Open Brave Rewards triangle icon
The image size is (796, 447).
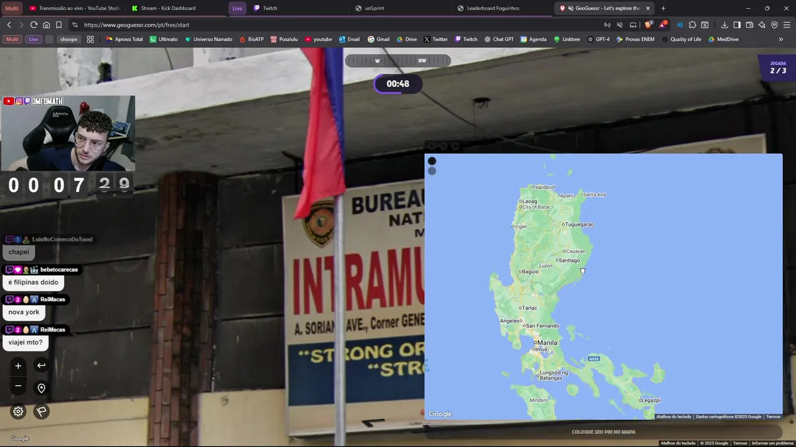(x=663, y=25)
